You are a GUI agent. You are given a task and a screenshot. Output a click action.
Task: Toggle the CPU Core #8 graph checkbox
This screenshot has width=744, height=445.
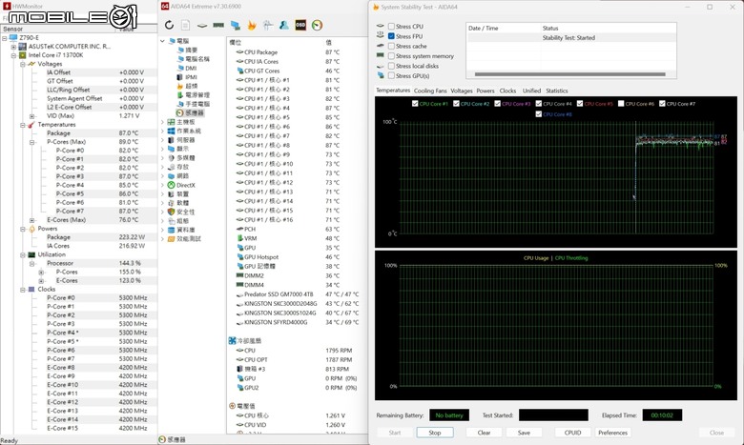[539, 114]
